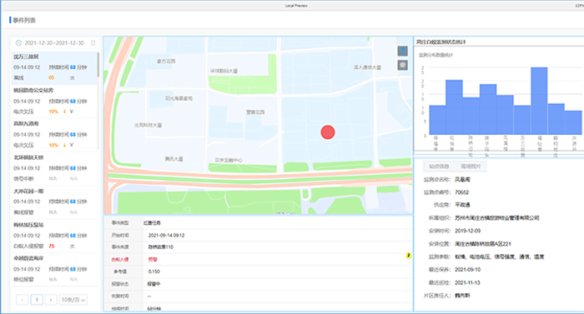Open the 2021-12-30 date range picker
This screenshot has width=584, height=314.
click(54, 43)
